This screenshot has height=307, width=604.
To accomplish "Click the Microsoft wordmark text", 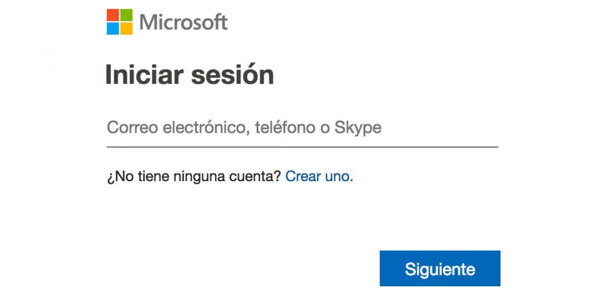I will coord(184,21).
